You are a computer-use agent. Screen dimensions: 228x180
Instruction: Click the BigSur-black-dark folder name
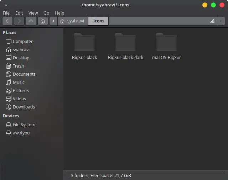(x=126, y=58)
